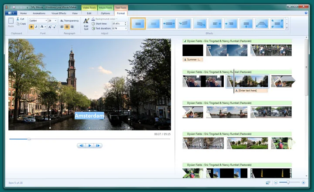This screenshot has width=314, height=192.
Task: Click the preview seek slider handle
Action: pos(29,139)
